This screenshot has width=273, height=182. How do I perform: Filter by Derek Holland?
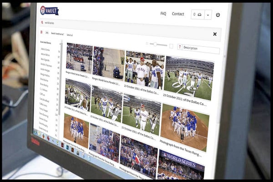click(x=43, y=129)
